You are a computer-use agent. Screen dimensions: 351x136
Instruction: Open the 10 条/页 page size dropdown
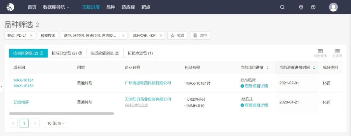(x=56, y=123)
